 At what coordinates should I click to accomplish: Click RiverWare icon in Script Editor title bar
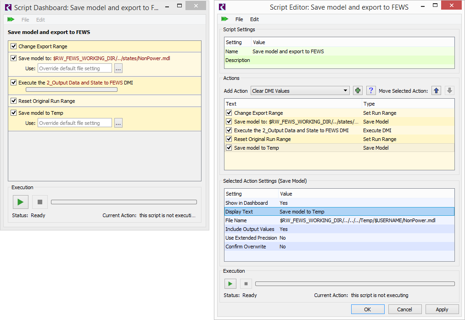tap(222, 7)
